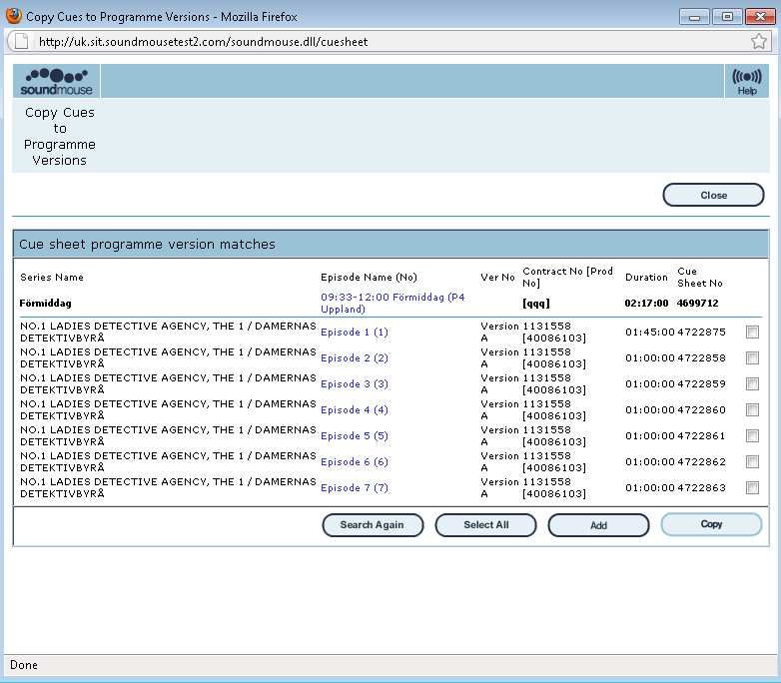Image resolution: width=781 pixels, height=683 pixels.
Task: Select cue sheet number 4699712
Action: 698,303
